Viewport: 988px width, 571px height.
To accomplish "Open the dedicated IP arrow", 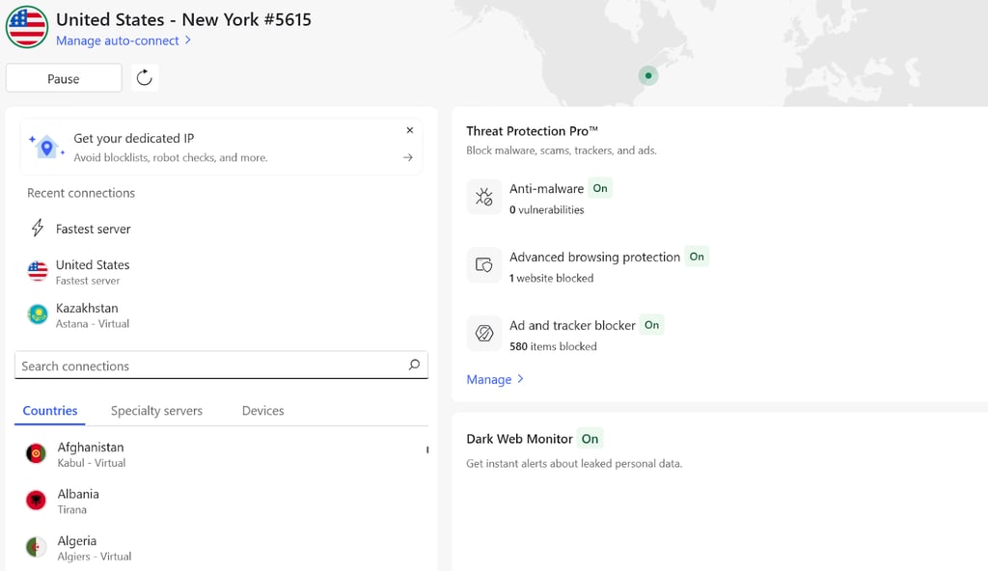I will [408, 157].
